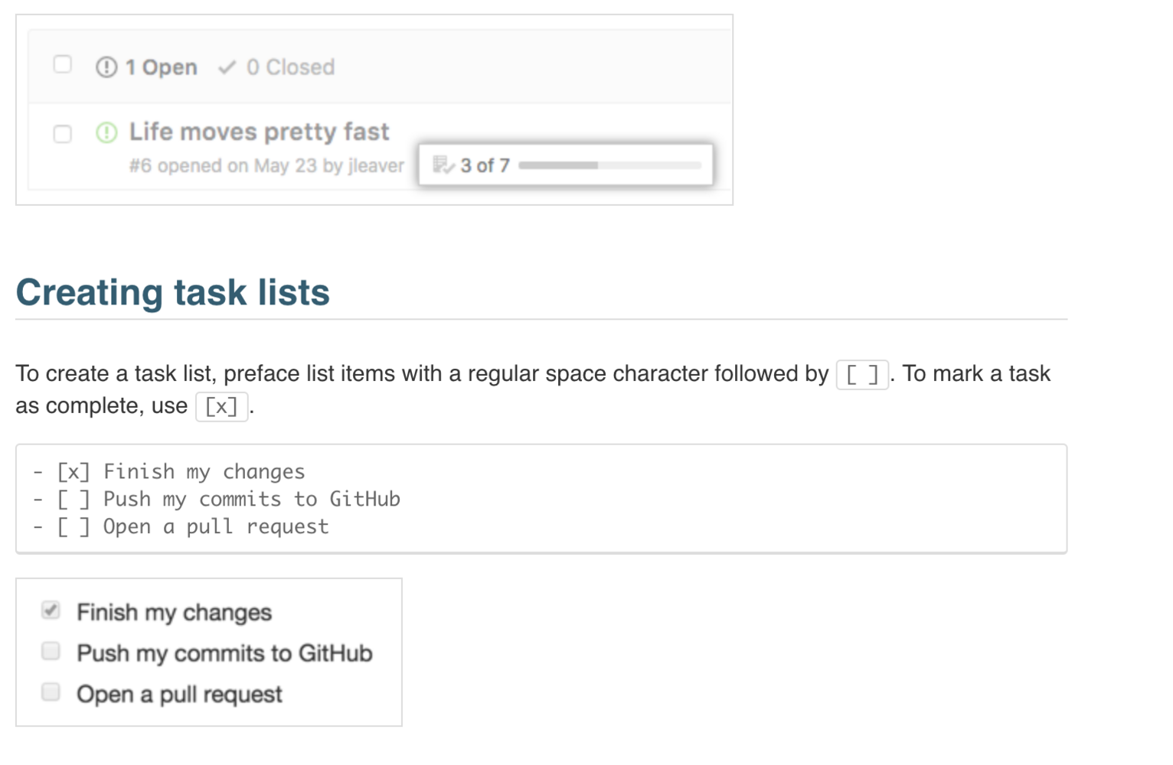Click the task list icon next to "3 of 7"
The image size is (1173, 765).
click(x=443, y=164)
